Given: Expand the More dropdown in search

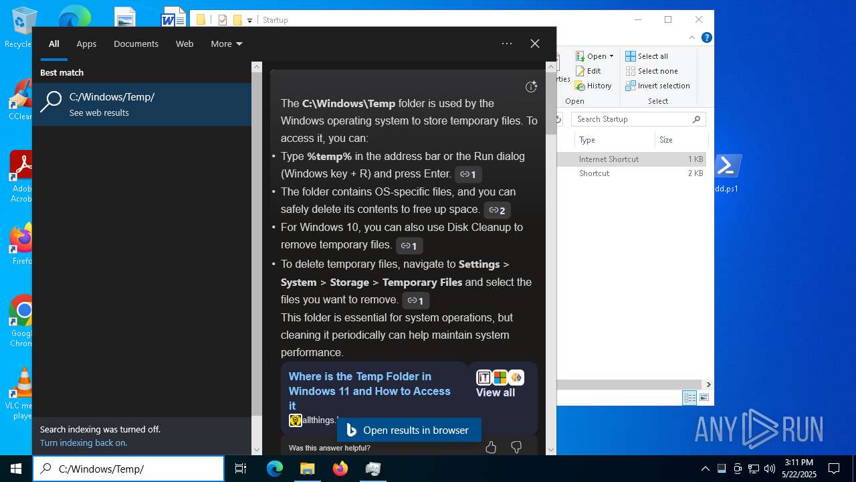Looking at the screenshot, I should [x=226, y=44].
